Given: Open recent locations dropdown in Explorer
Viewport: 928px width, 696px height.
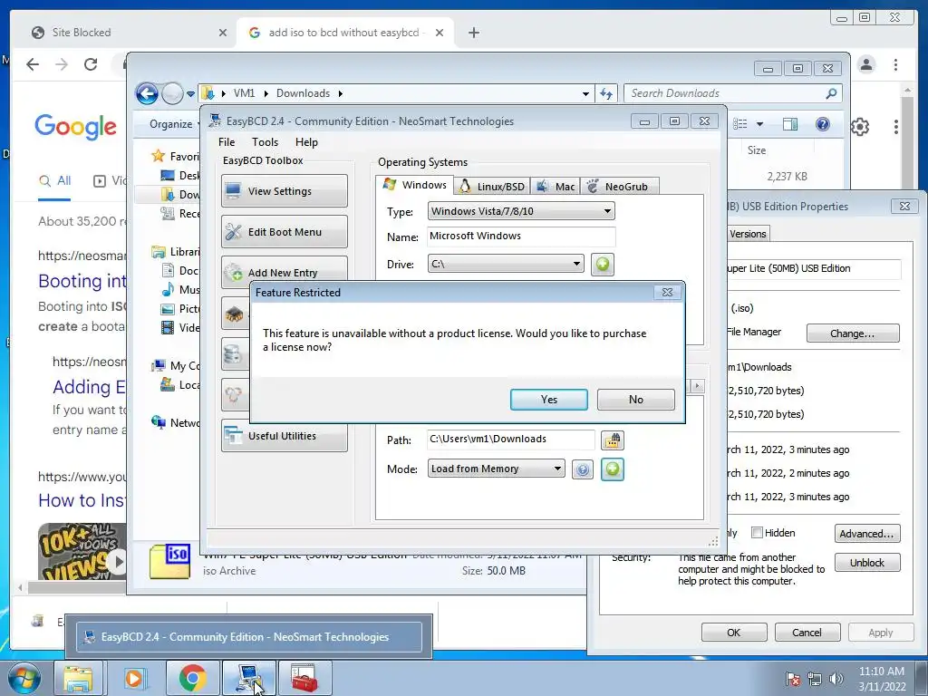Looking at the screenshot, I should (x=190, y=94).
